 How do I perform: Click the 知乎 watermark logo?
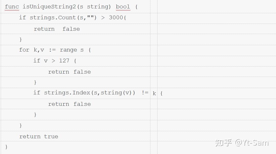point(223,143)
